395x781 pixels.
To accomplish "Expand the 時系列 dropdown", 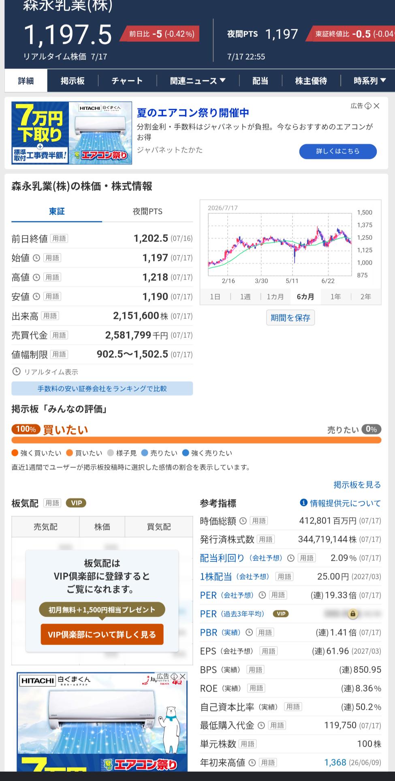I will pyautogui.click(x=369, y=81).
